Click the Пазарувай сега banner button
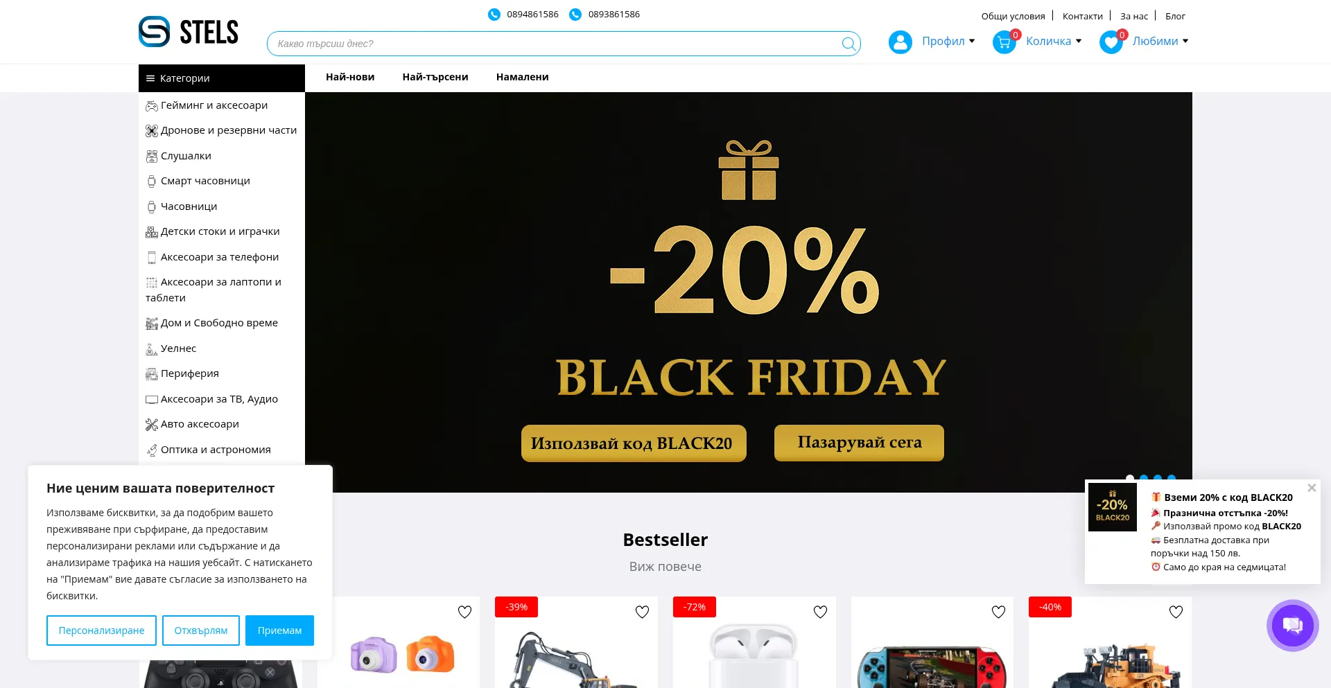Viewport: 1331px width, 688px height. (859, 443)
